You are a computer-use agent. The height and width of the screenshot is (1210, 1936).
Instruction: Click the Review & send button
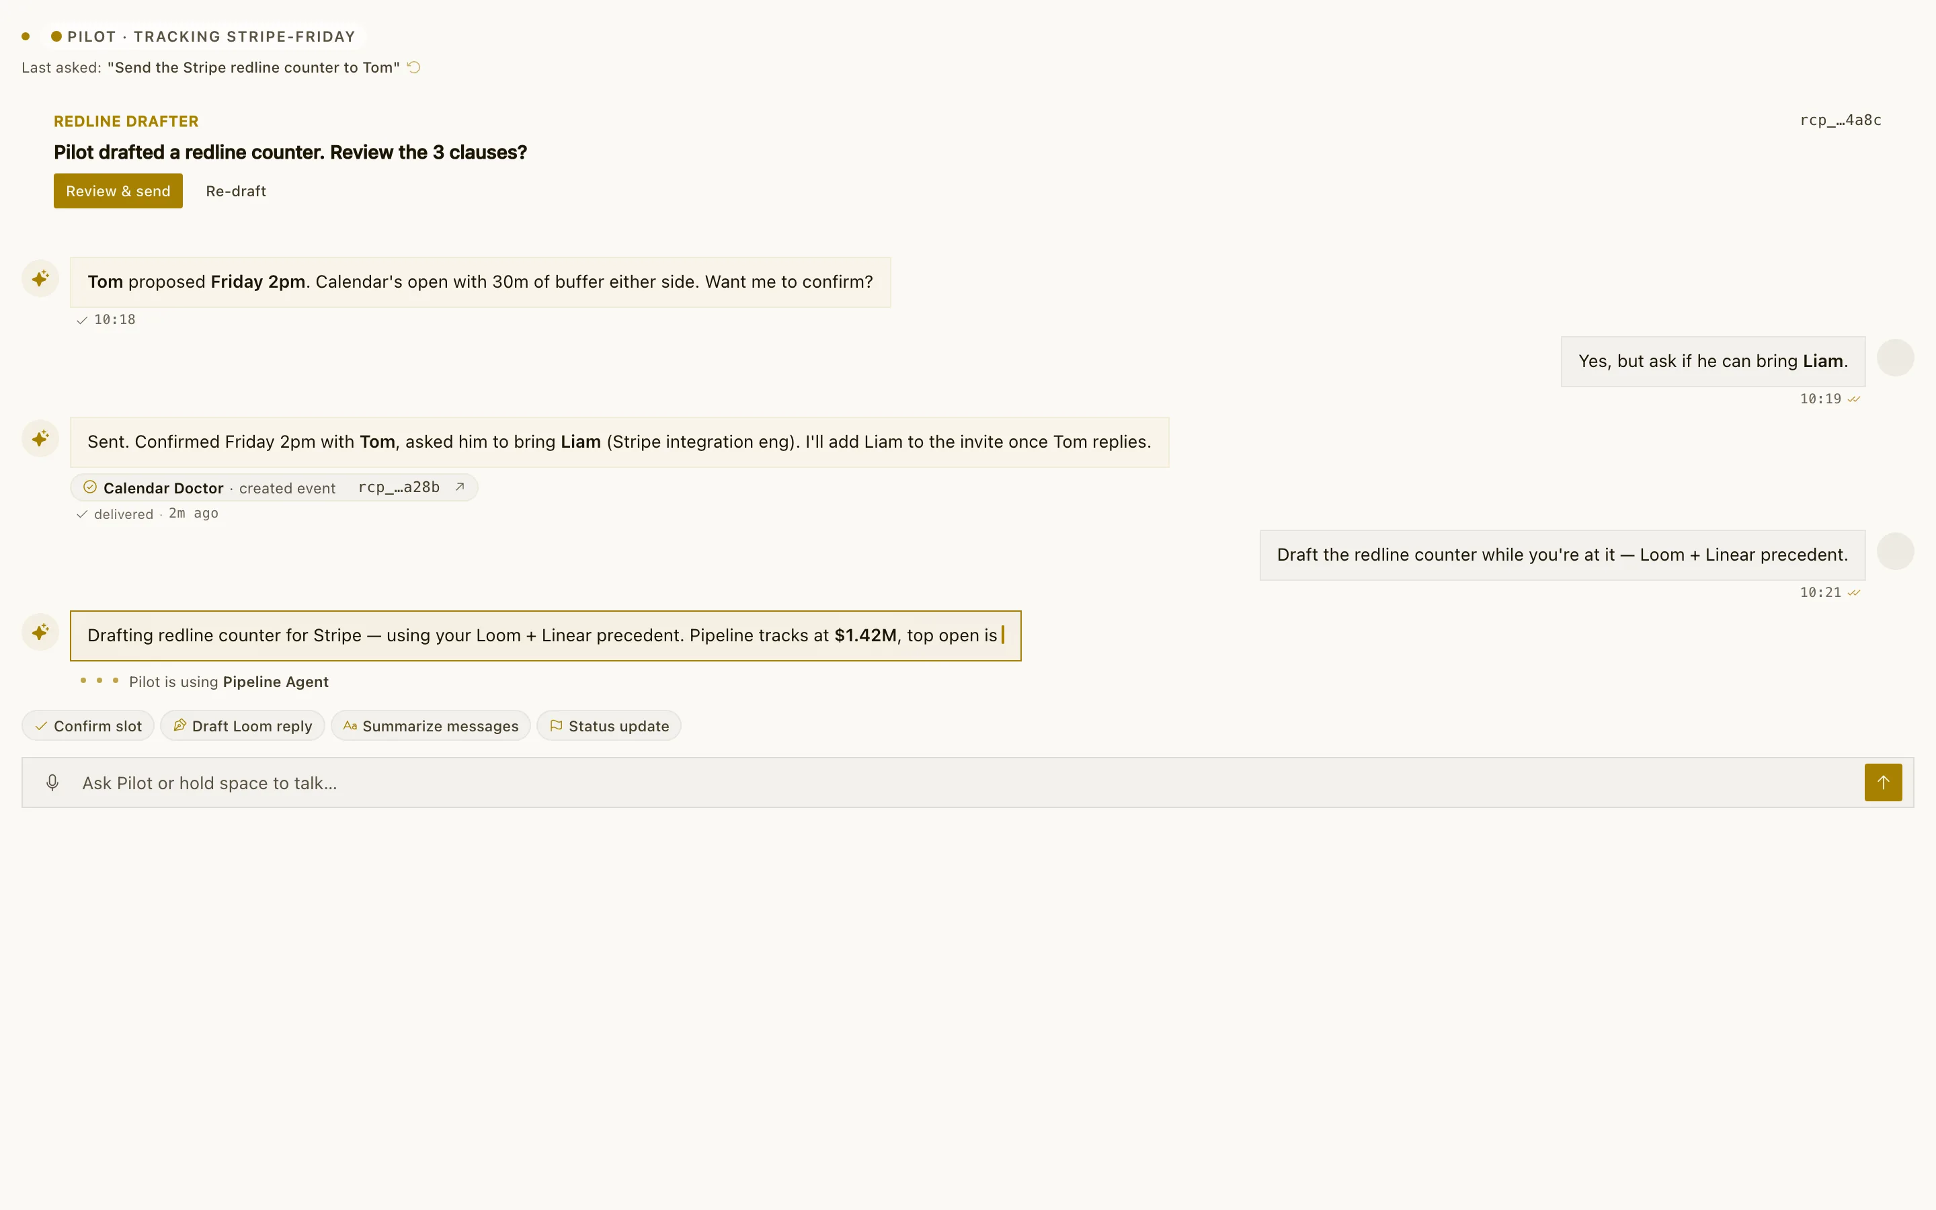click(118, 190)
